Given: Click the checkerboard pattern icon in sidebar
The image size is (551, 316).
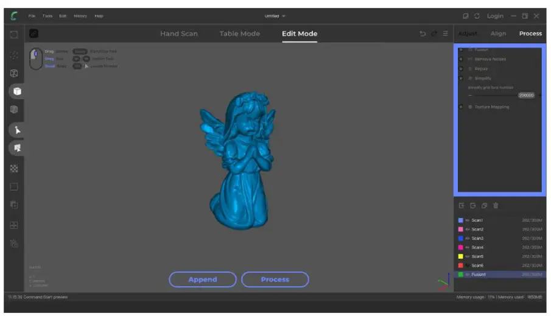Looking at the screenshot, I should click(14, 169).
